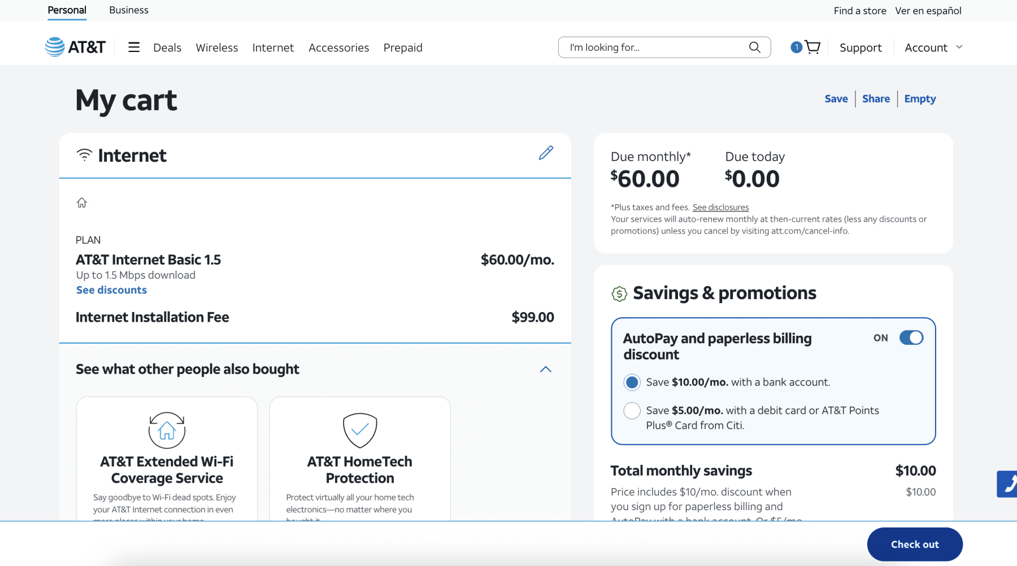This screenshot has height=566, width=1017.
Task: Open the Wireless menu item
Action: 217,47
